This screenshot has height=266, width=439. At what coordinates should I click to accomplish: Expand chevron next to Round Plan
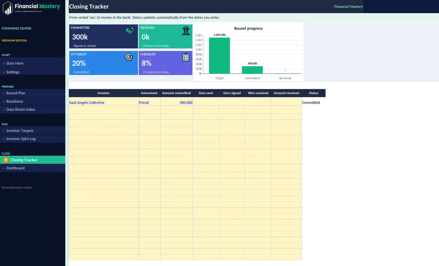coord(4,93)
